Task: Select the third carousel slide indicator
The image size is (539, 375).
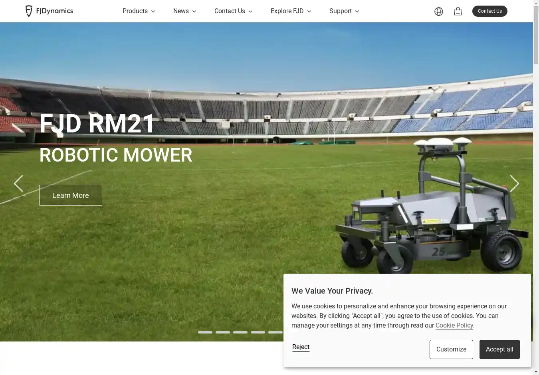Action: (x=240, y=332)
